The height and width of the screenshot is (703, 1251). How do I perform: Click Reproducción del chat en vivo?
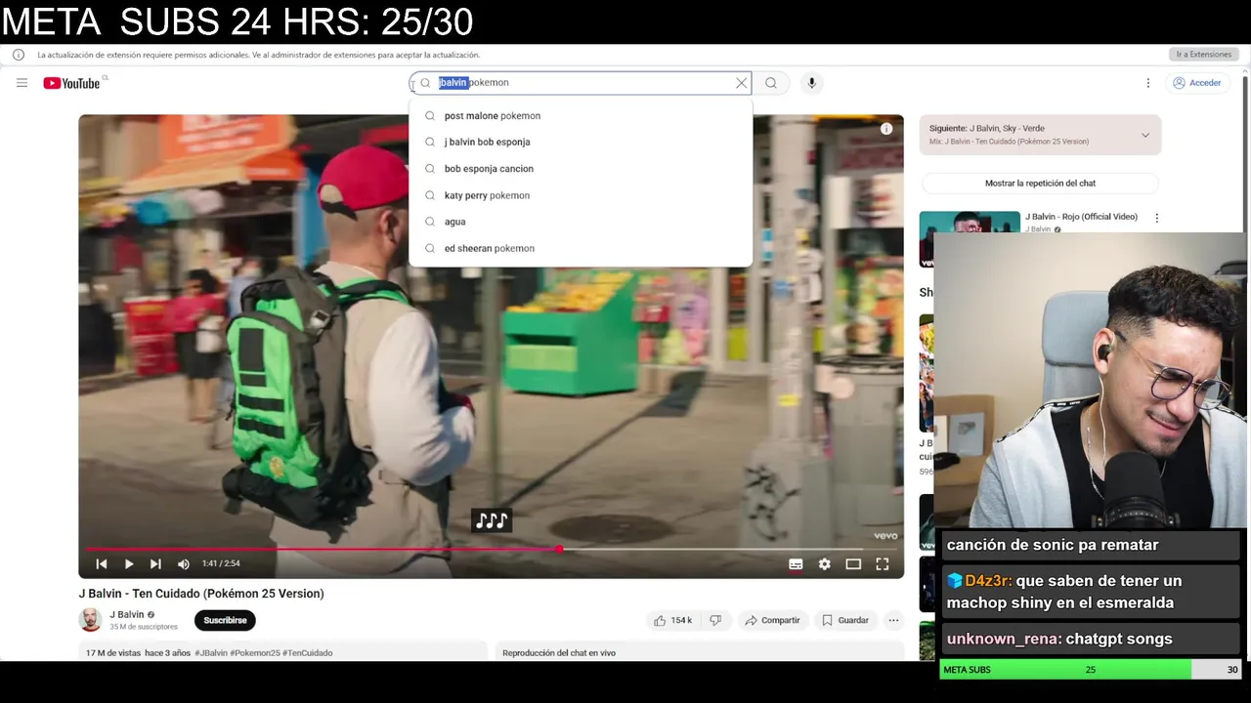point(559,653)
